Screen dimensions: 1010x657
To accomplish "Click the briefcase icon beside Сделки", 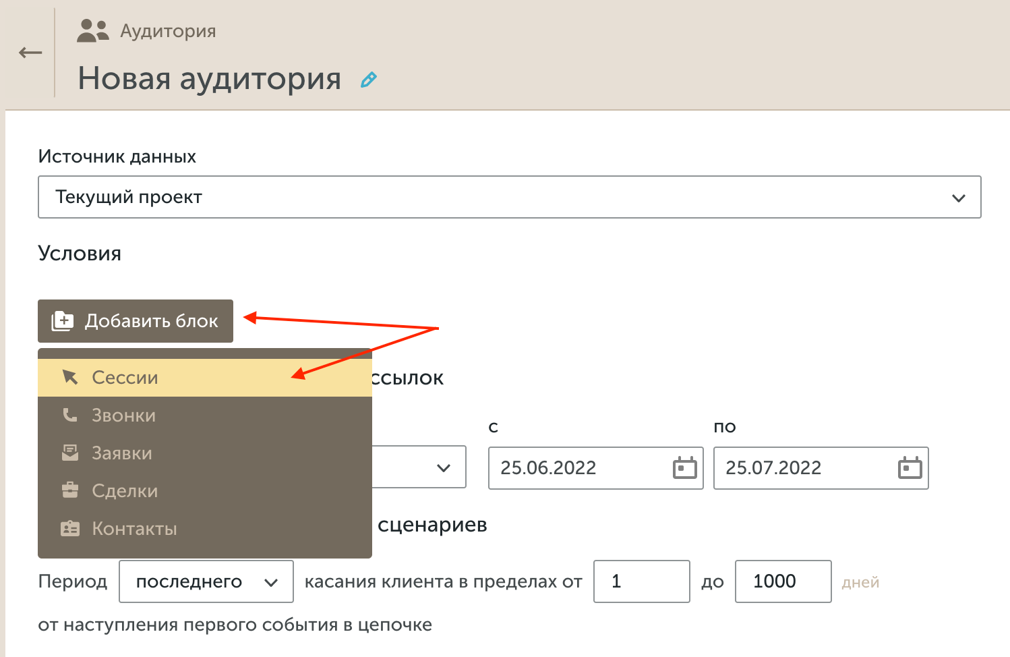I will [69, 490].
